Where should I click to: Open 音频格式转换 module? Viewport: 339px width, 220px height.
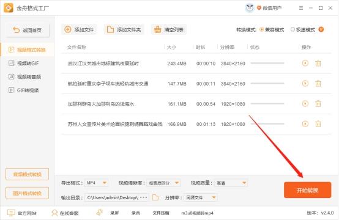(28, 174)
